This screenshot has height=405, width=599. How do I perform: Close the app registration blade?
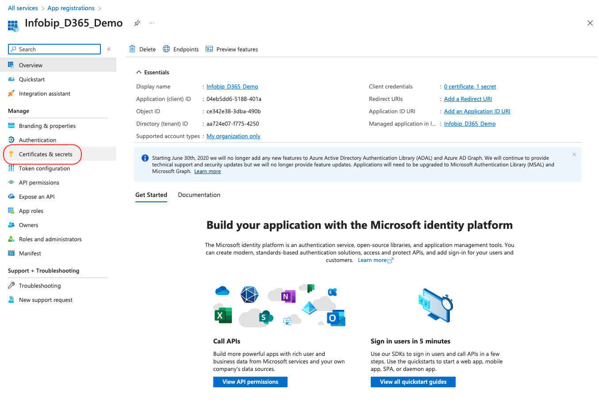coord(590,23)
